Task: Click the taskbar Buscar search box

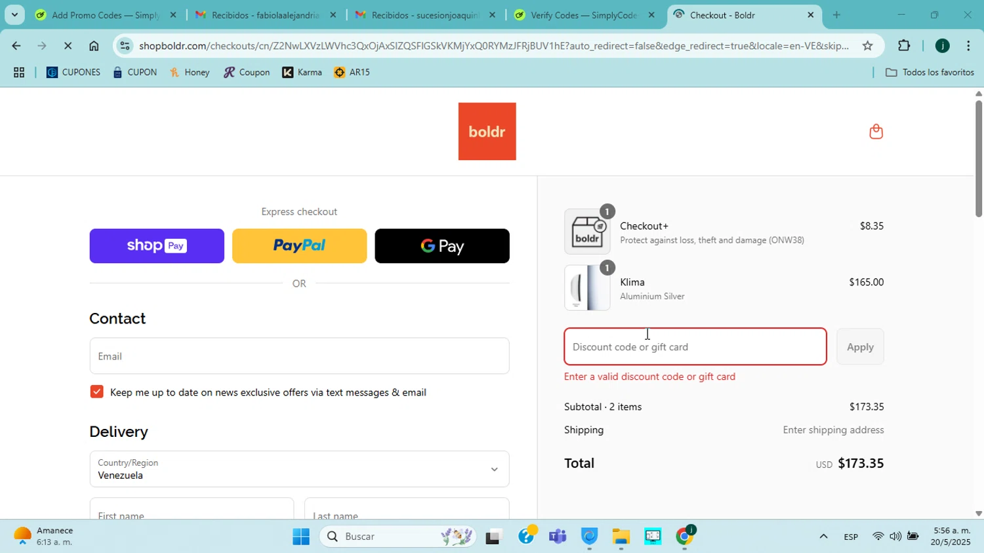Action: pos(398,537)
